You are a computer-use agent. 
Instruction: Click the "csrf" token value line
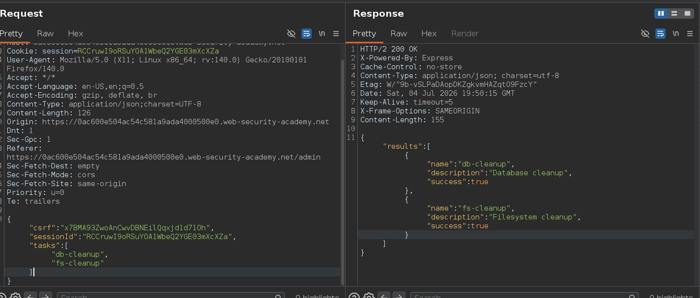pos(122,228)
